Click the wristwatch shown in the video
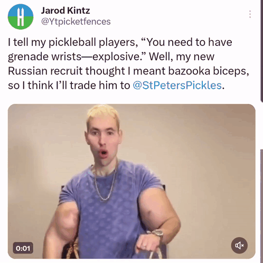This screenshot has height=263, width=263. click(157, 233)
